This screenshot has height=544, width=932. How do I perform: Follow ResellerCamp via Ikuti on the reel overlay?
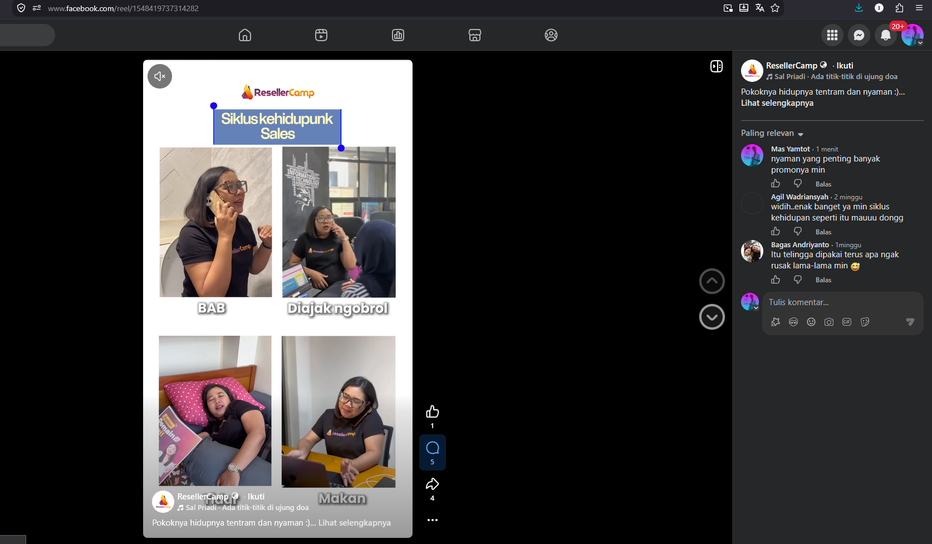pyautogui.click(x=256, y=497)
